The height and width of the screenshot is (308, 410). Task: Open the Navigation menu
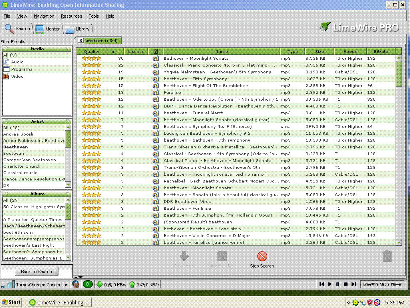pyautogui.click(x=44, y=16)
